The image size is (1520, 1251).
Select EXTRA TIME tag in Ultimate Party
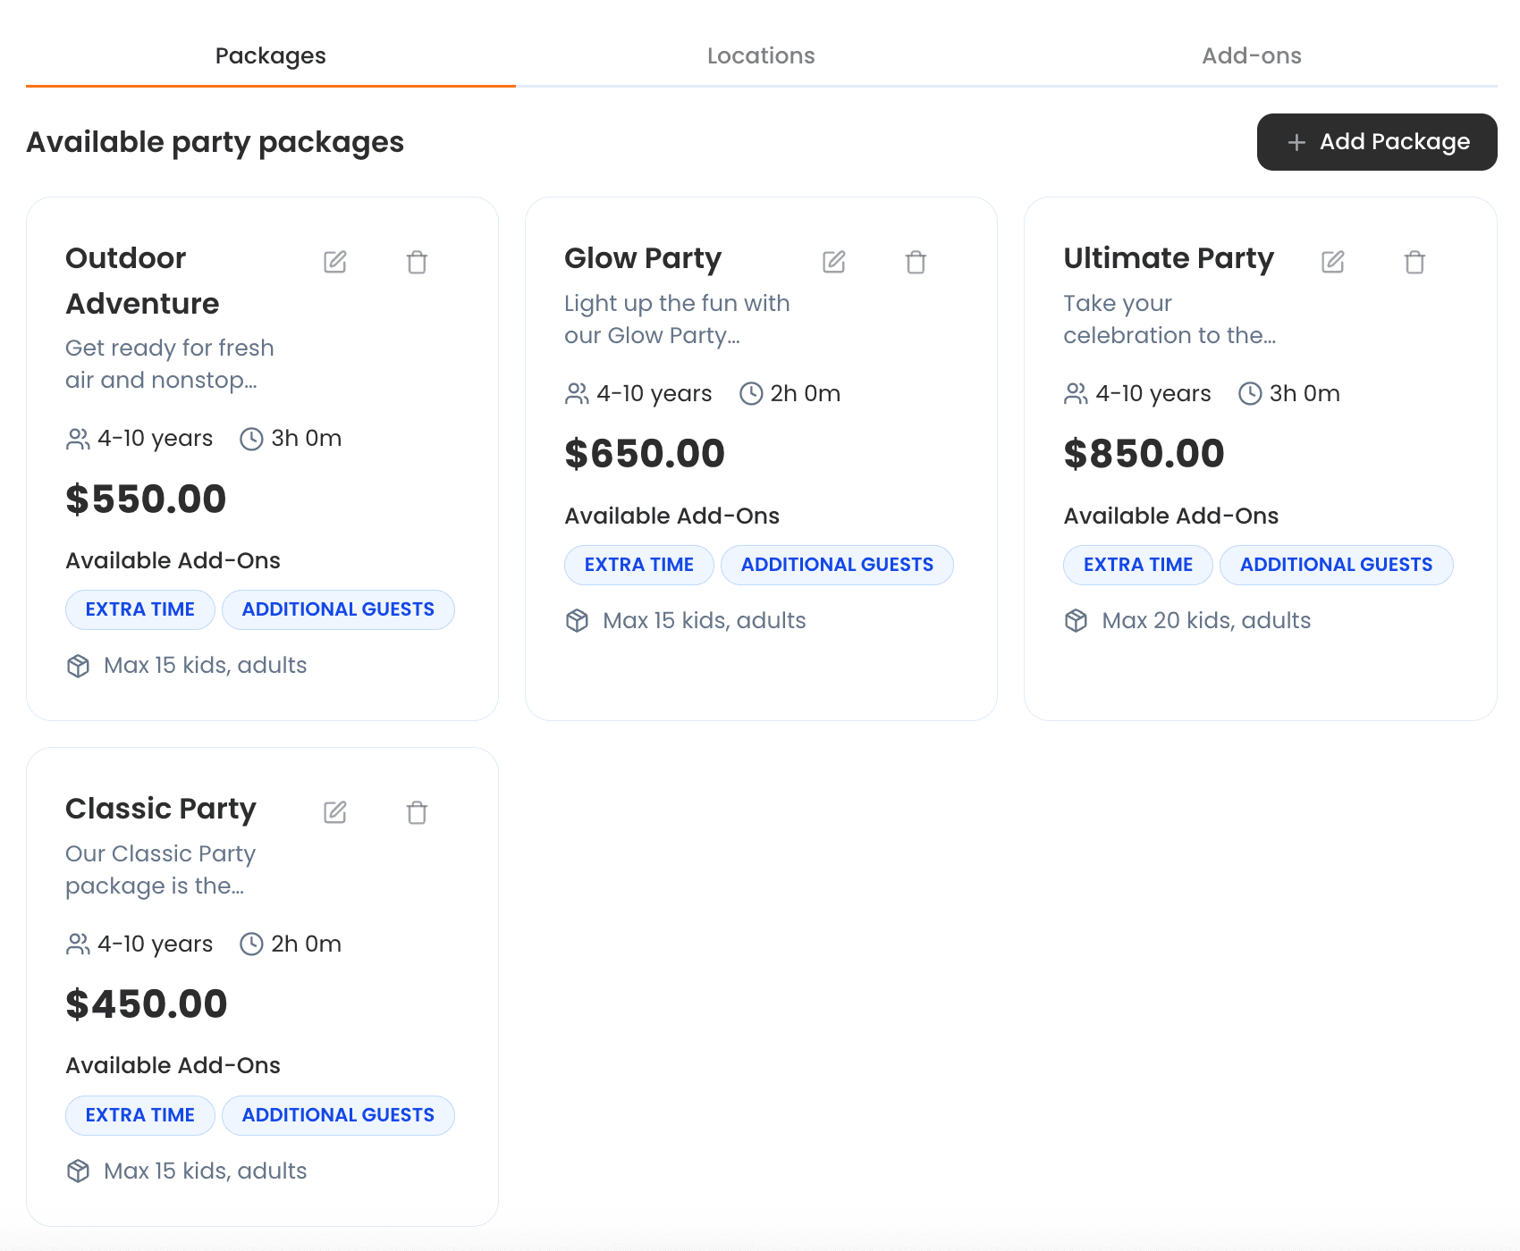click(1138, 565)
